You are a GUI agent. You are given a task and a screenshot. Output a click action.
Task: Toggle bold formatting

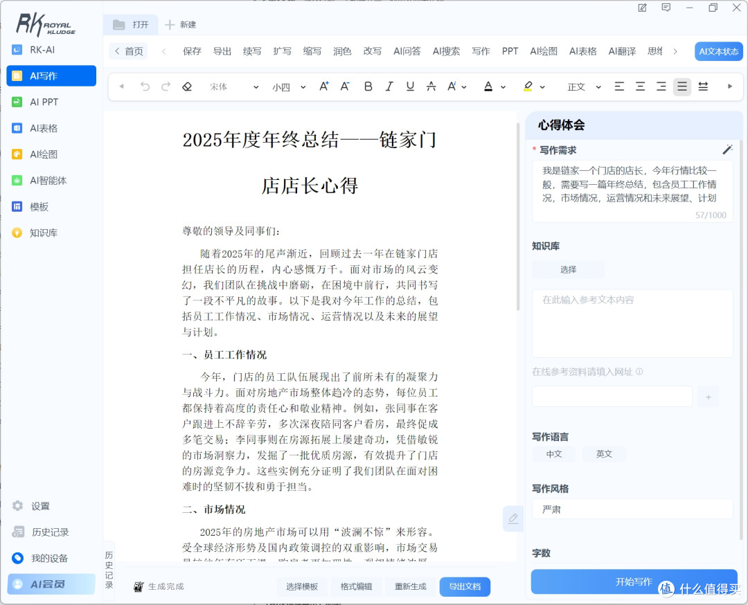click(368, 87)
